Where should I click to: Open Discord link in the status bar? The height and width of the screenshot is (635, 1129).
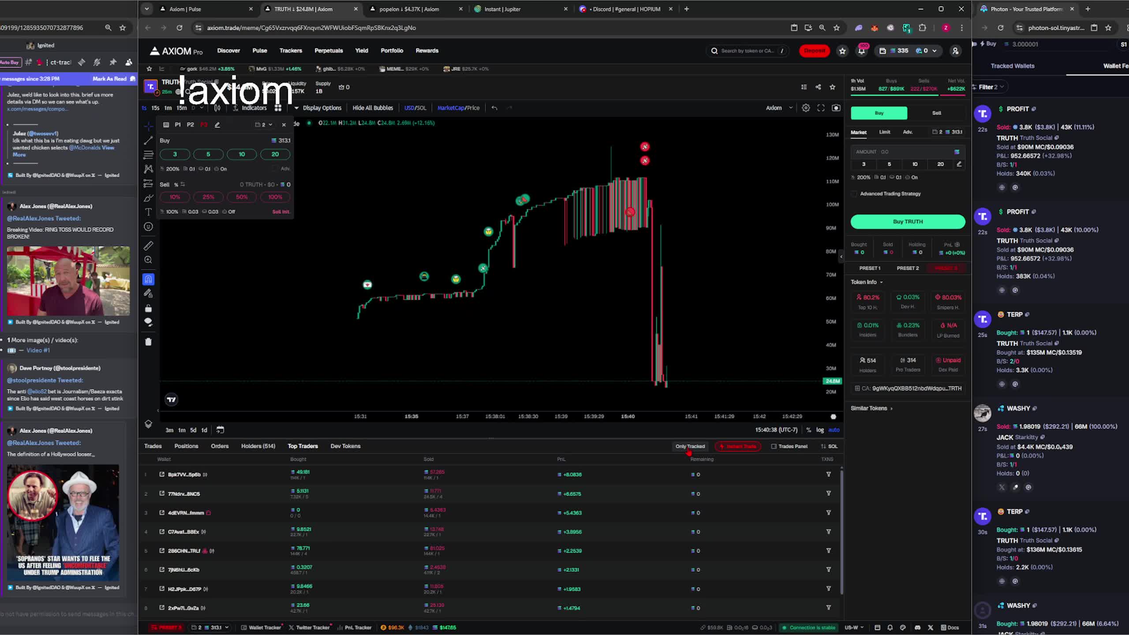click(x=917, y=628)
